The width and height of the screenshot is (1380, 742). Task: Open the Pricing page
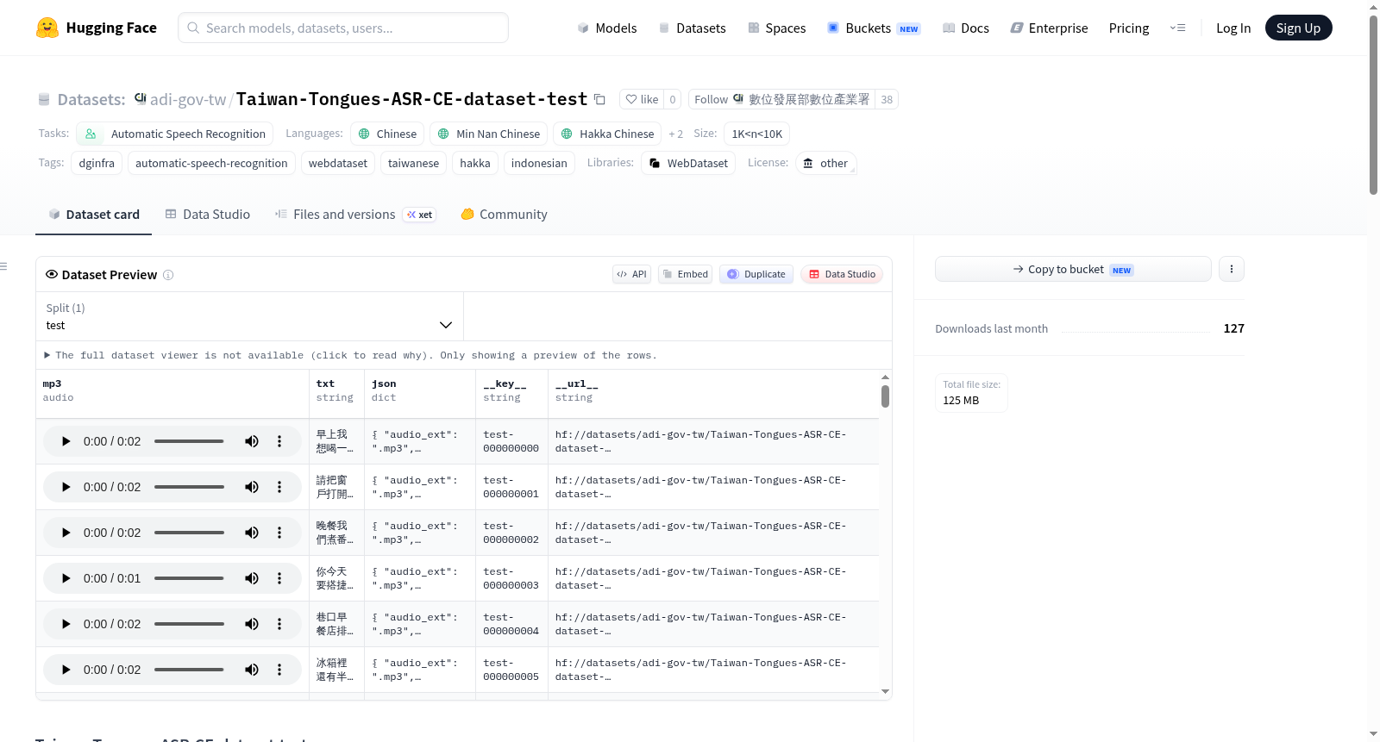coord(1129,28)
